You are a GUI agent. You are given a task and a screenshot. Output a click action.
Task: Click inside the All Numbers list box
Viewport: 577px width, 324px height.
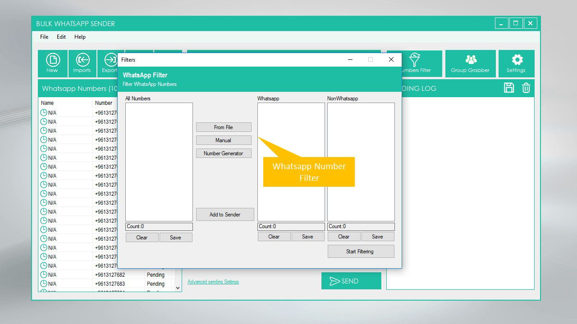(159, 162)
